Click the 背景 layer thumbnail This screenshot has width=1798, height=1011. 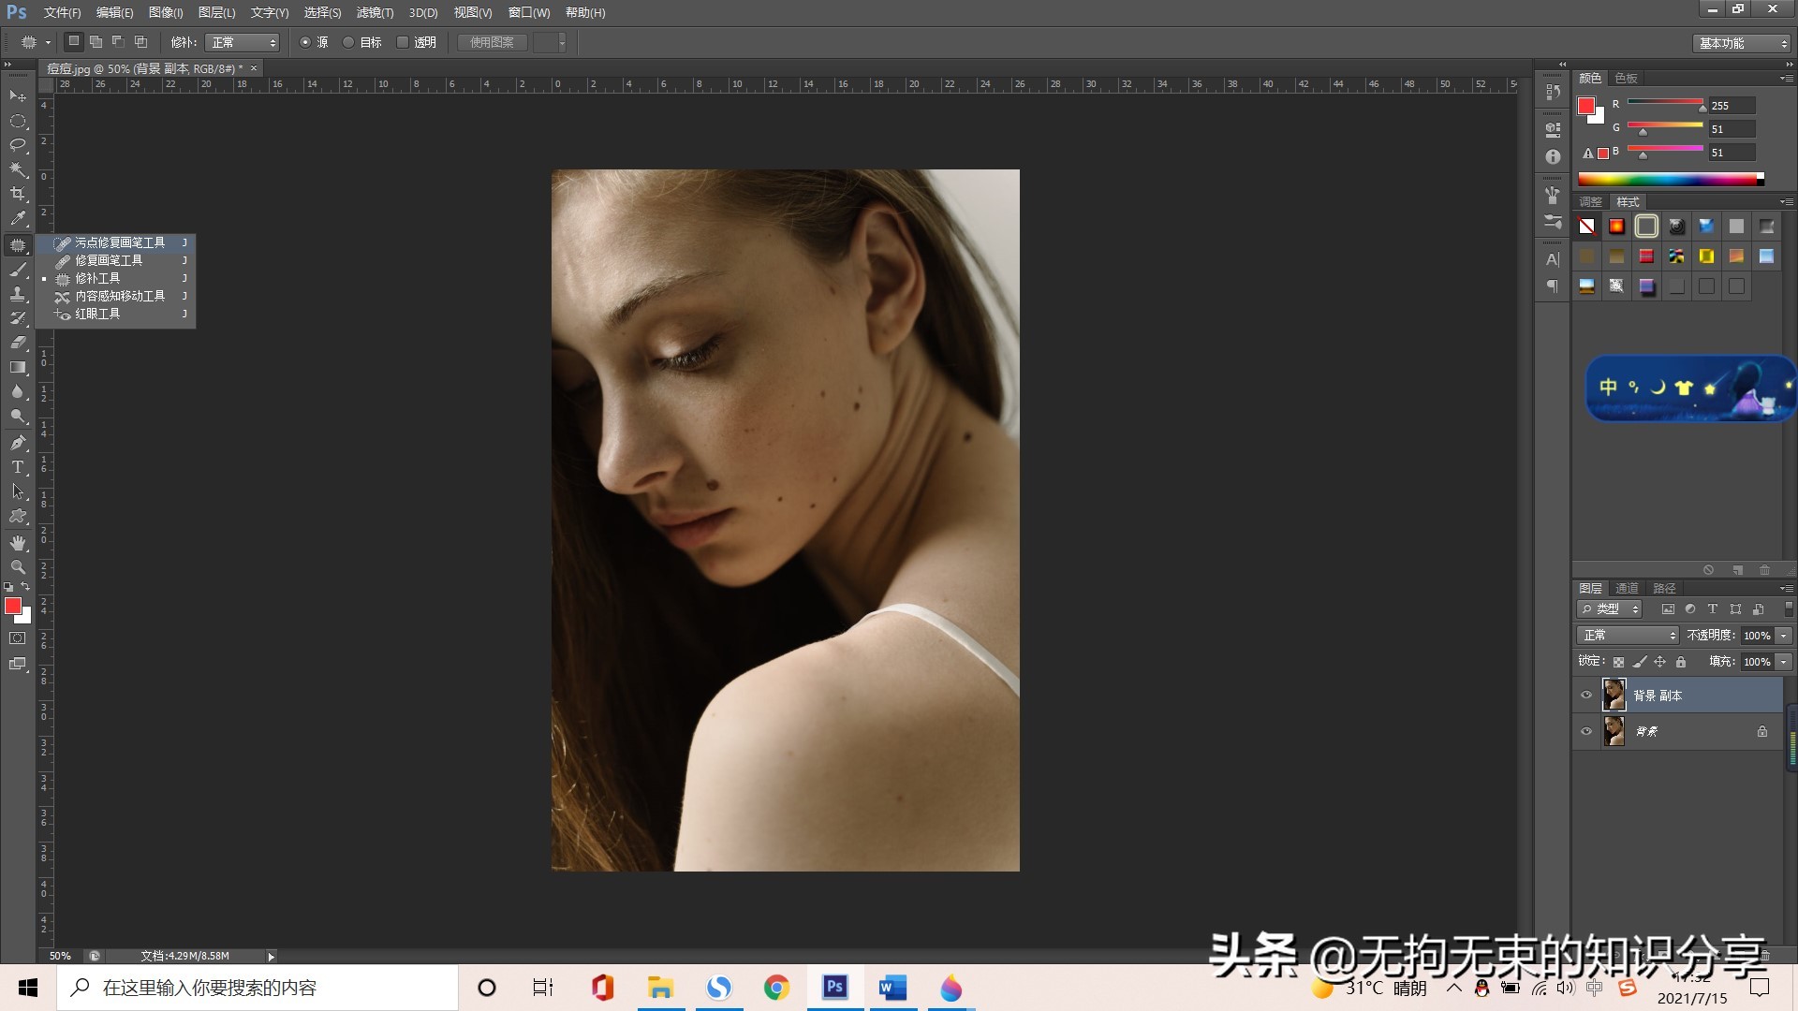pyautogui.click(x=1614, y=731)
